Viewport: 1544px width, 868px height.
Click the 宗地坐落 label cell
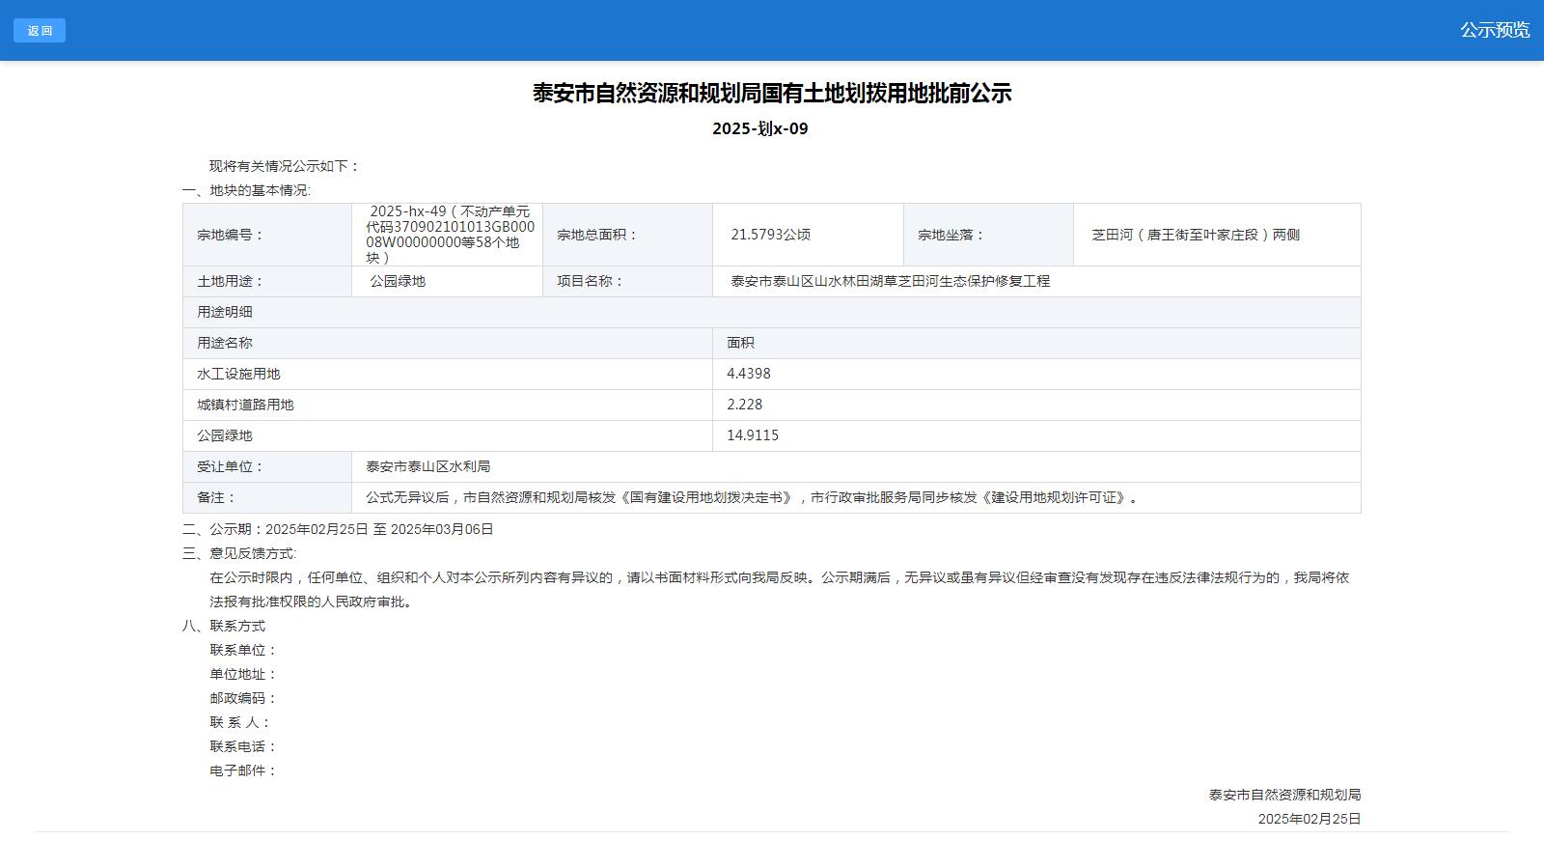(988, 235)
